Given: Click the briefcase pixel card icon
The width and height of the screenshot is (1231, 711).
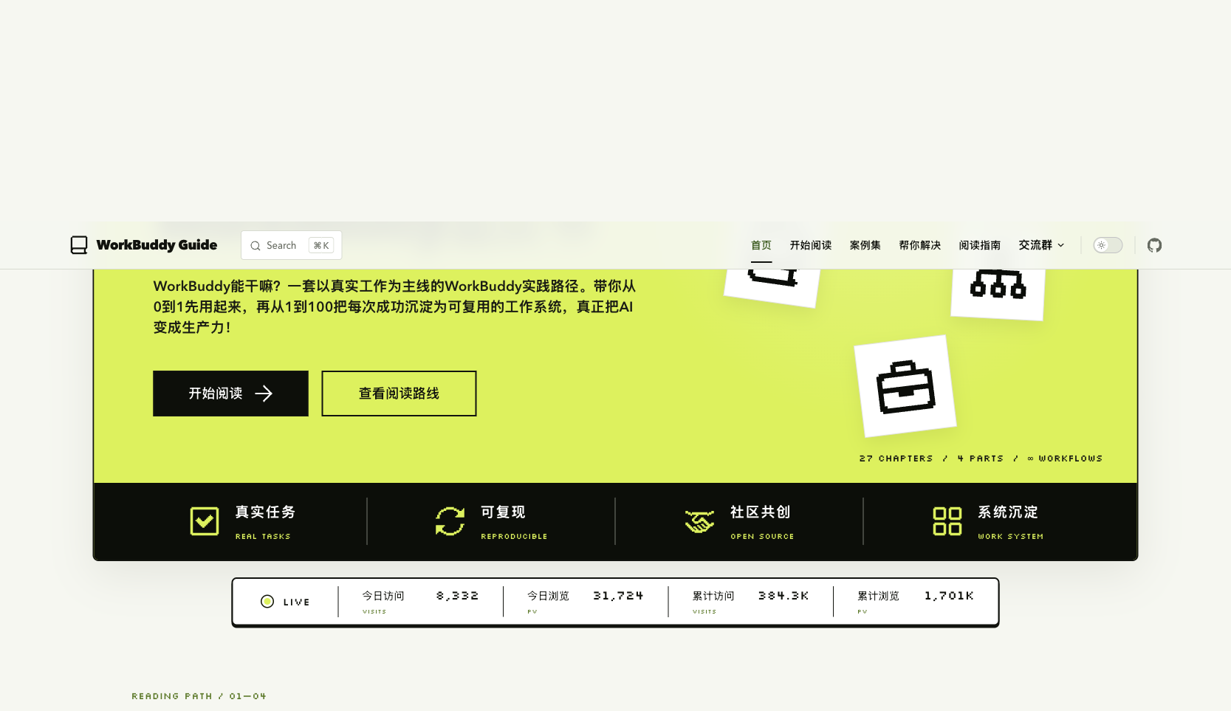Looking at the screenshot, I should coord(905,387).
